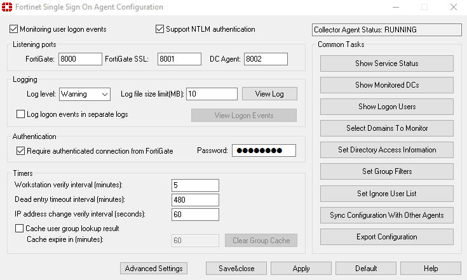467x280 pixels.
Task: Open Show Monitored DCs
Action: pos(387,85)
